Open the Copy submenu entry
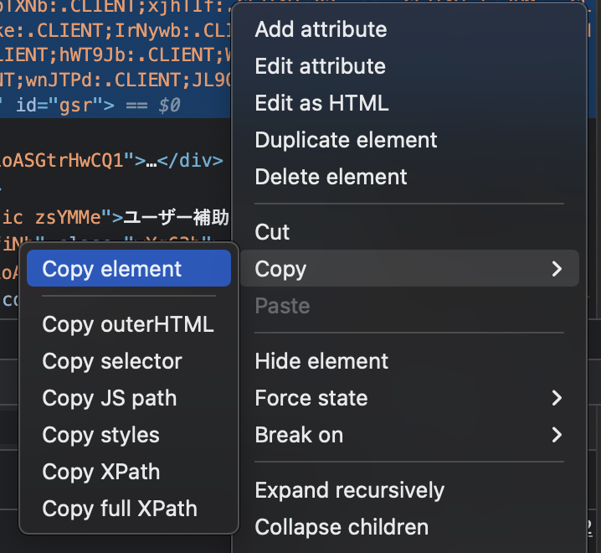 [409, 268]
